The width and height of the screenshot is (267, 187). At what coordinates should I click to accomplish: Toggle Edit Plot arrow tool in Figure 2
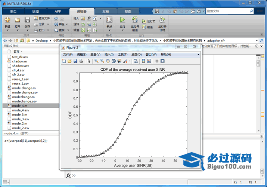point(89,61)
